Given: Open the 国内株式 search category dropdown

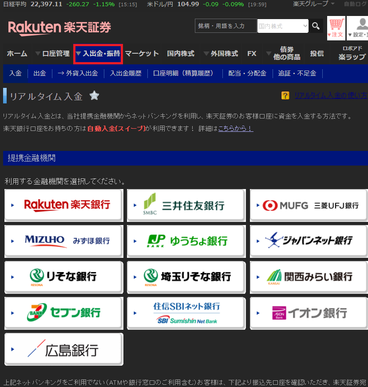Looking at the screenshot, I should point(283,26).
